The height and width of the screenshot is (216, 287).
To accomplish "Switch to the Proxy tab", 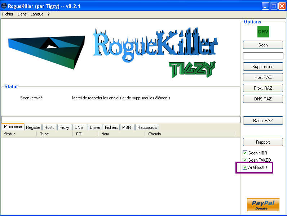I will (x=64, y=127).
